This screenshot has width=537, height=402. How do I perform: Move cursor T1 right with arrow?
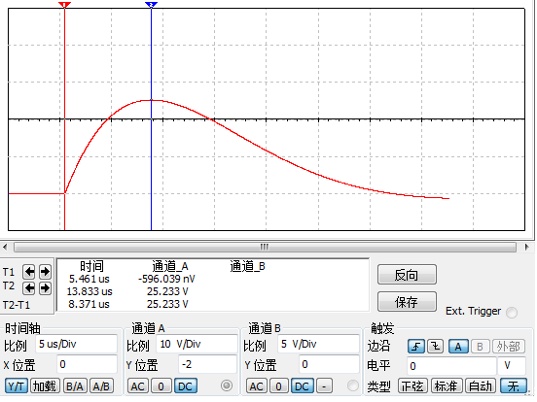point(45,272)
